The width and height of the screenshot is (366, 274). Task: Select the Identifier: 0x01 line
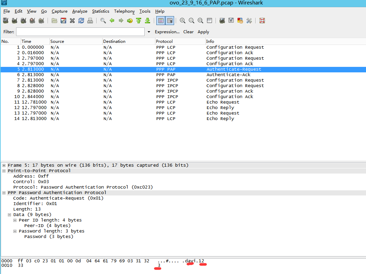tap(35, 204)
